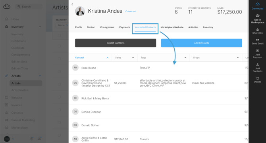Viewport: 266px width, 143px height.
Task: Open the messages envelope icon at the bottom left
Action: pos(39,139)
